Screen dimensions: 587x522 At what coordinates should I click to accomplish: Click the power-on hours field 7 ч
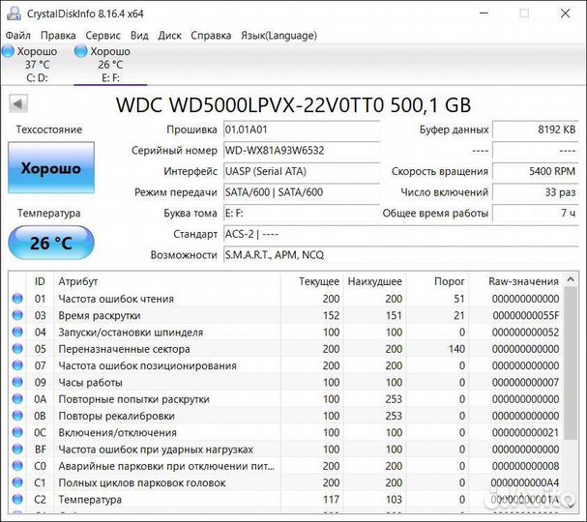[536, 214]
